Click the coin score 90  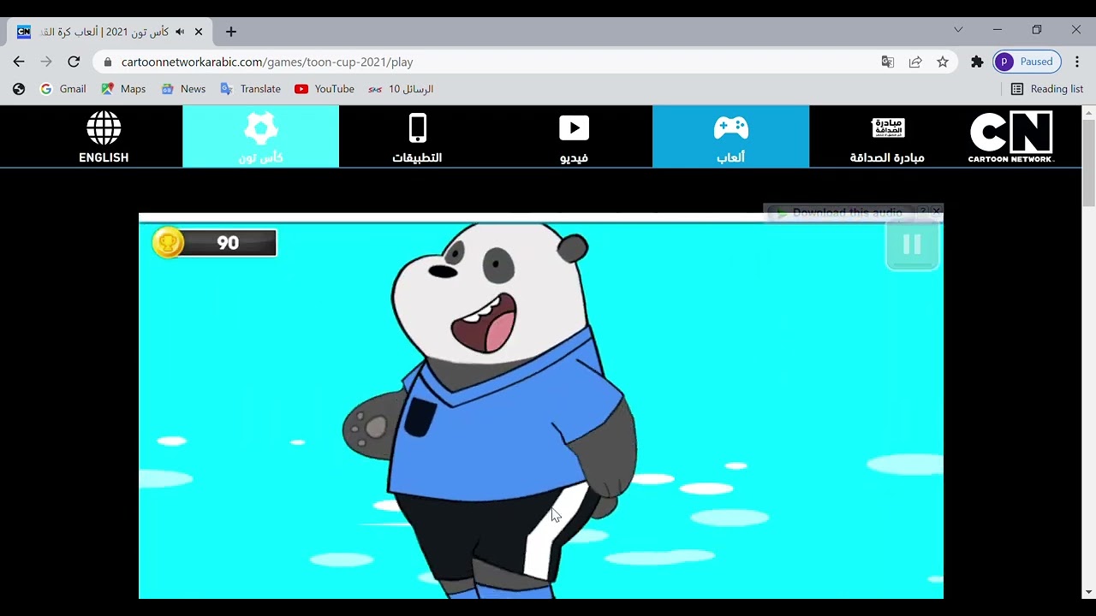(228, 243)
